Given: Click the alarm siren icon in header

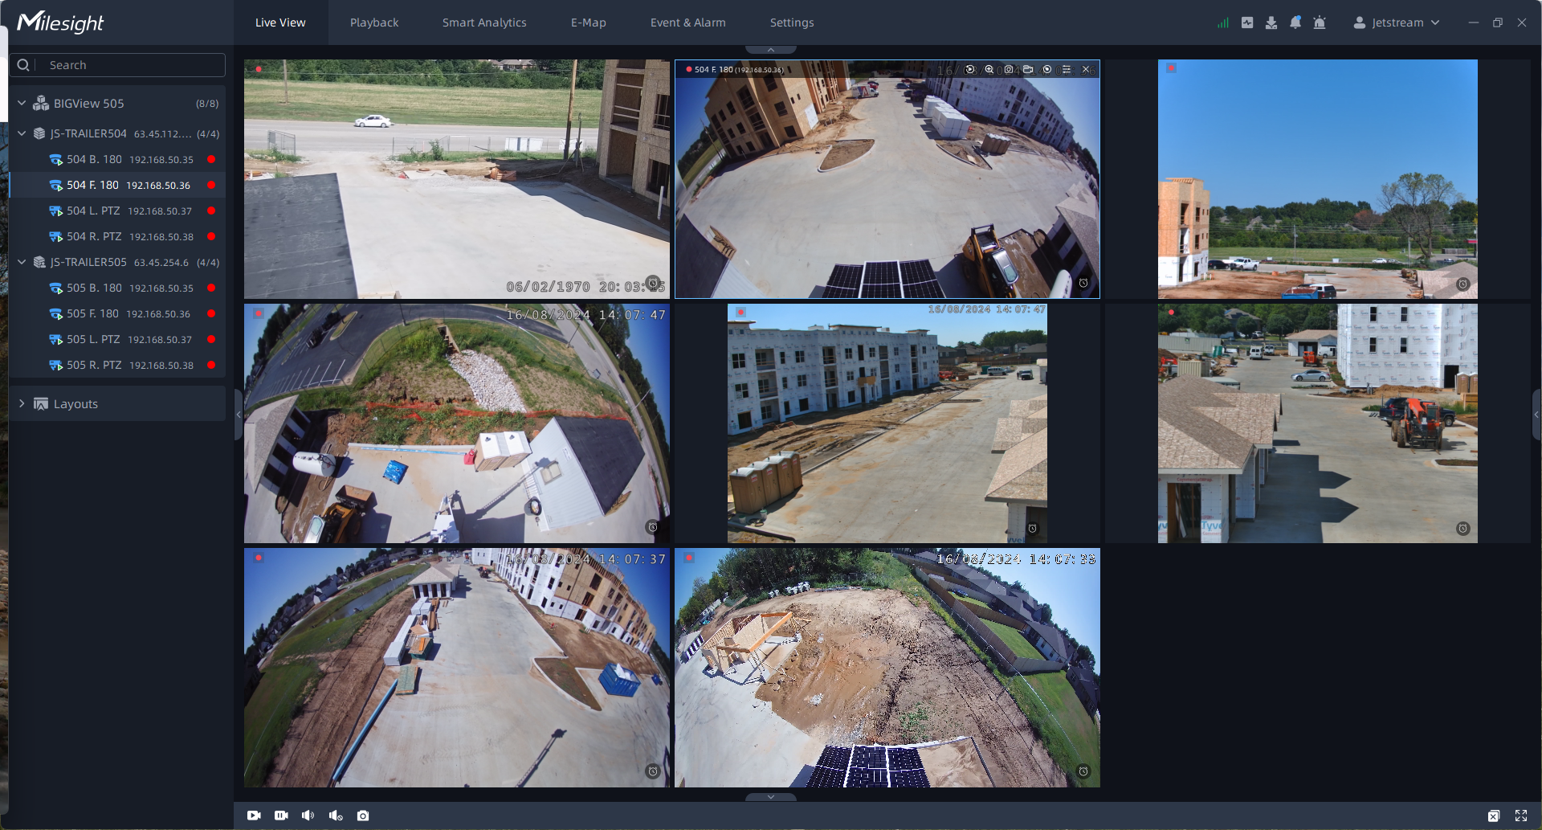Looking at the screenshot, I should tap(1319, 22).
